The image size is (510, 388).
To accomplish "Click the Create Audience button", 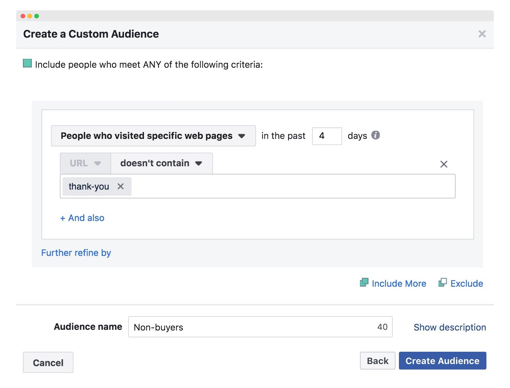I will (x=442, y=361).
